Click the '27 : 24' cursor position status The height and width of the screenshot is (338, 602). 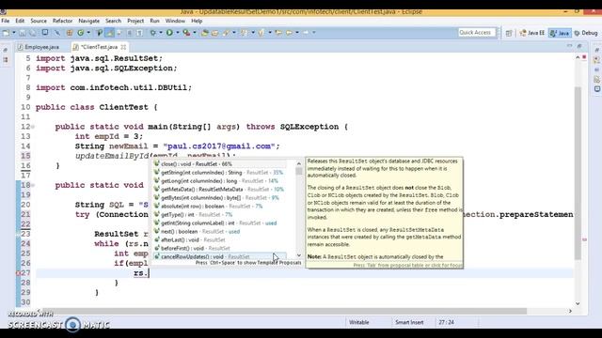click(x=446, y=323)
